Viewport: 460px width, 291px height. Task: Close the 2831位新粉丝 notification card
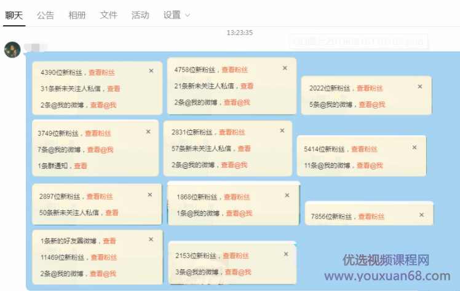tap(282, 131)
